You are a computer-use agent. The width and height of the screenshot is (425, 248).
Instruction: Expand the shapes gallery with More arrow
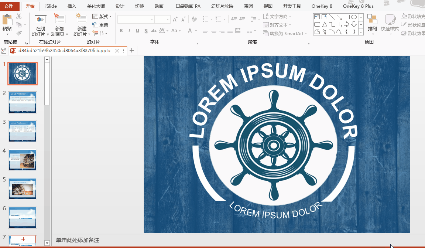(361, 32)
